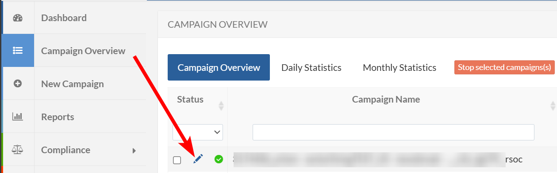Open Reports from sidebar menu
557x173 pixels.
(x=58, y=117)
